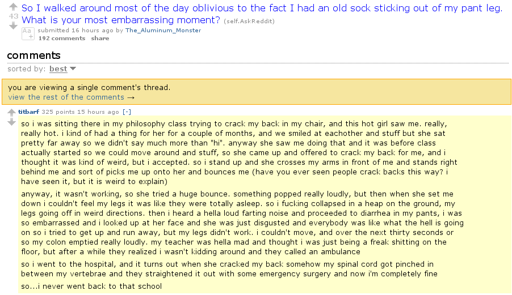Open the sorted by best dropdown

click(x=58, y=69)
